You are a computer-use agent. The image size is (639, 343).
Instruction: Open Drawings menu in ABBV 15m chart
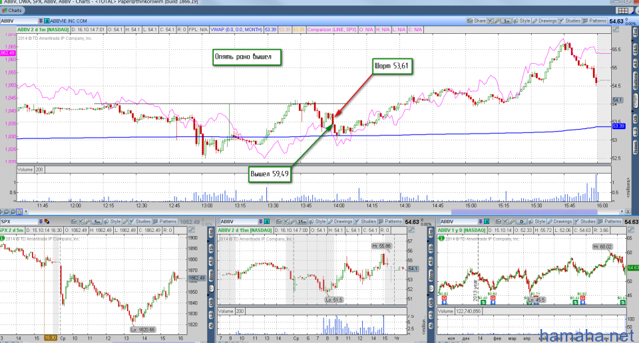pyautogui.click(x=340, y=222)
